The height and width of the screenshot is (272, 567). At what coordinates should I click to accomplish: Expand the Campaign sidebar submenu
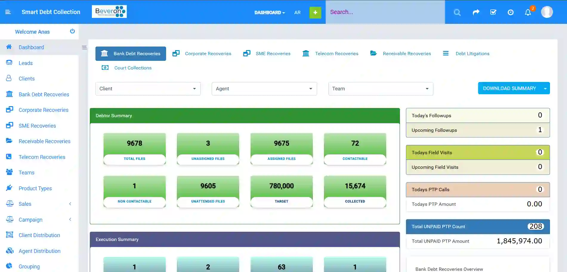tap(70, 220)
